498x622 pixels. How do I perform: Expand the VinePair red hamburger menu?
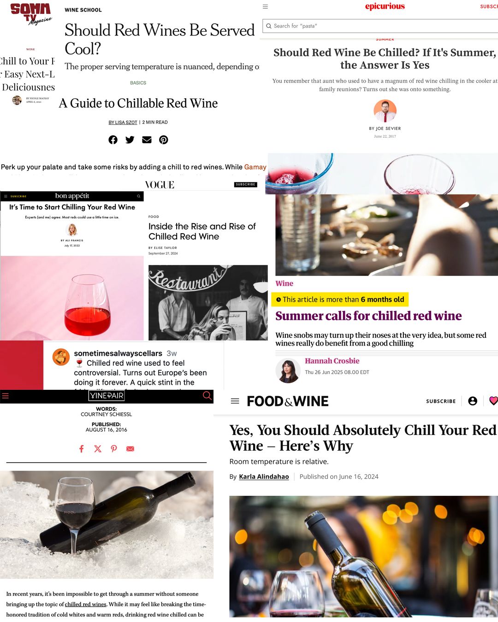pyautogui.click(x=6, y=396)
